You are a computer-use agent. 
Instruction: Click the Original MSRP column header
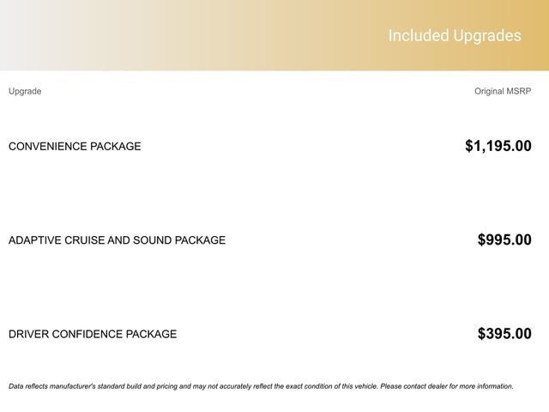503,91
